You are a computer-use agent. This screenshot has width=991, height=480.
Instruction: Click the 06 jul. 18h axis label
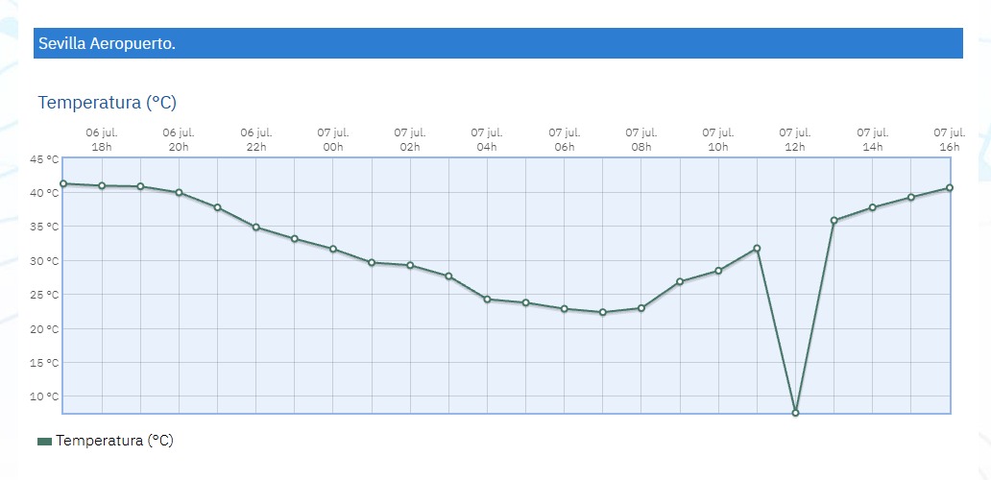[102, 139]
